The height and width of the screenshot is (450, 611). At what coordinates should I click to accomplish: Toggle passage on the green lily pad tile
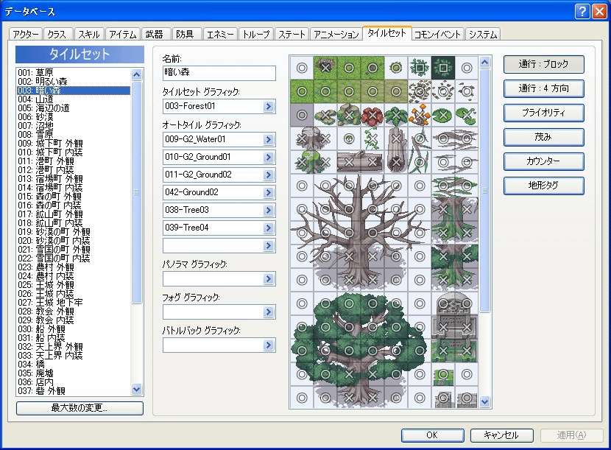(x=442, y=115)
